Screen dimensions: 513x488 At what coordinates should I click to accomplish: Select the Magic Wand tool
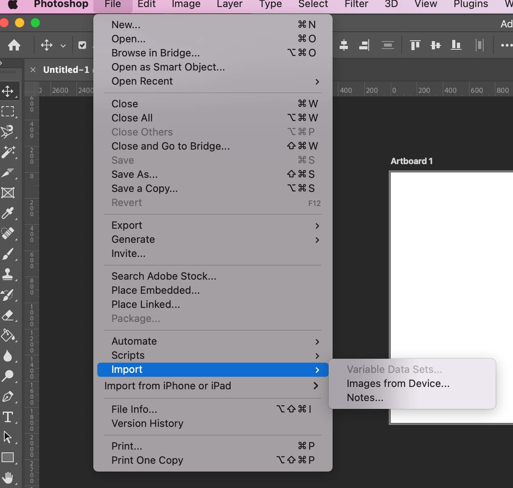[8, 152]
